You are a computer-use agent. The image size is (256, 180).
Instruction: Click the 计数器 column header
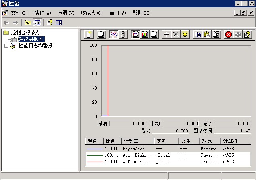(138, 141)
